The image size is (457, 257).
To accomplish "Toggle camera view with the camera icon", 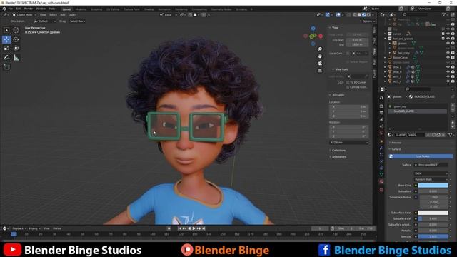I will (320, 64).
